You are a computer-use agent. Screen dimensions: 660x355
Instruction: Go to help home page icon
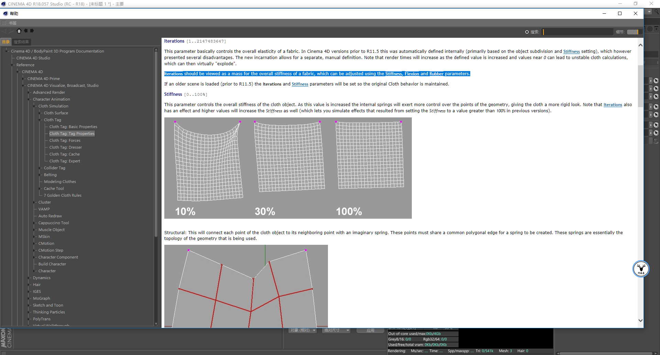(19, 31)
